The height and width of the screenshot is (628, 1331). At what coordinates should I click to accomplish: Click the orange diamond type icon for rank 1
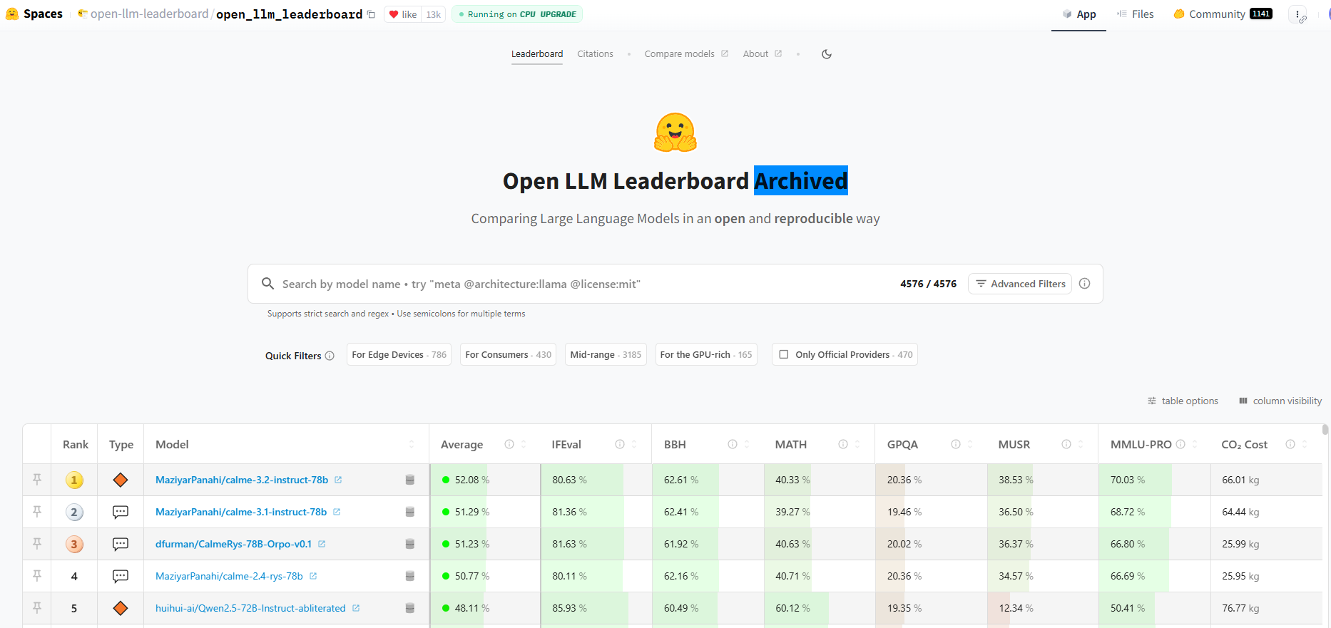121,480
